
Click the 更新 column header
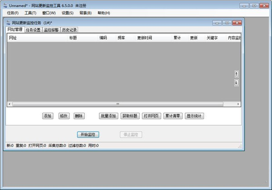(x=196, y=38)
